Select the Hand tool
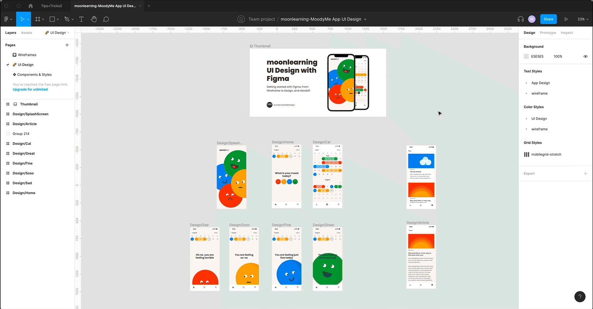 pyautogui.click(x=94, y=19)
